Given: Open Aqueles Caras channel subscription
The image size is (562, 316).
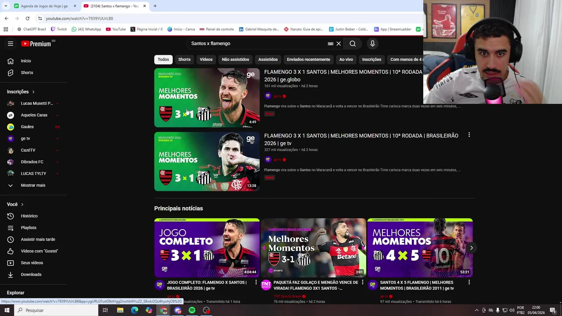Looking at the screenshot, I should pyautogui.click(x=34, y=115).
